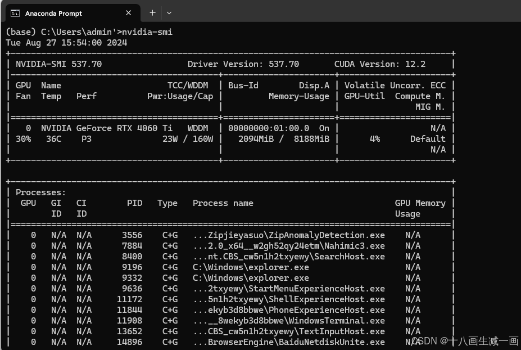The height and width of the screenshot is (350, 521).
Task: Click the PhoneExperienceHost.exe process name
Action: click(289, 309)
